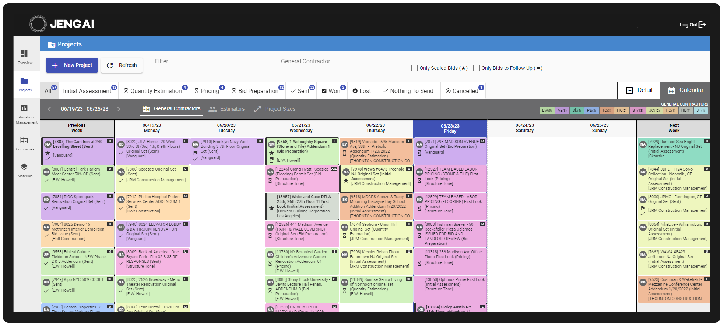Click the star icon on The Cast Iron at 240 card
The height and width of the screenshot is (325, 724).
point(48,153)
